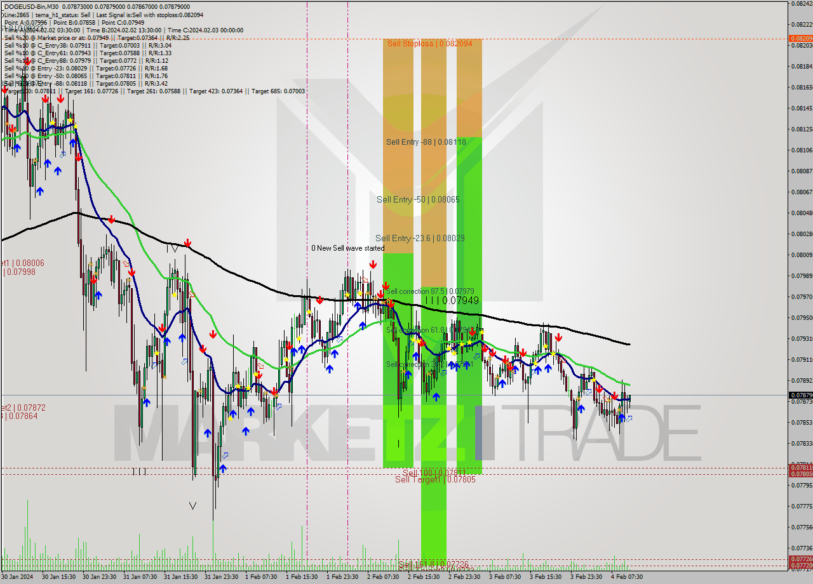Screen dimensions: 813x584
Task: Click the 0.07911 price axis value
Action: (x=802, y=359)
